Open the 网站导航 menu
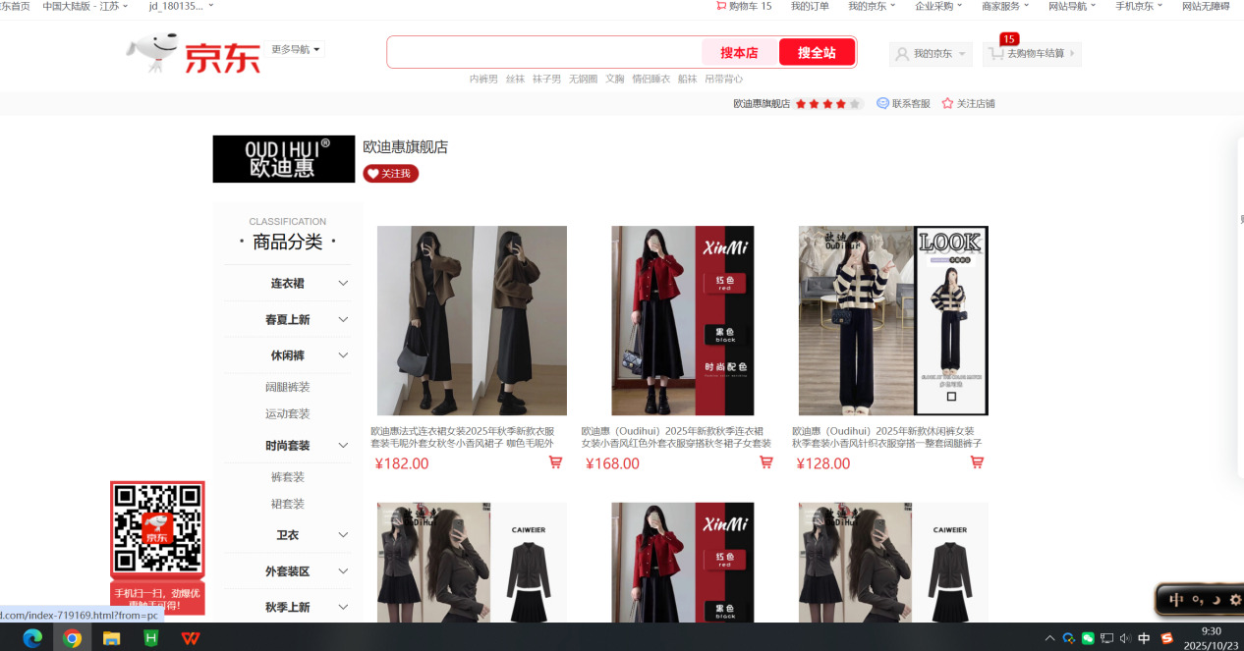The image size is (1244, 651). [x=1069, y=6]
